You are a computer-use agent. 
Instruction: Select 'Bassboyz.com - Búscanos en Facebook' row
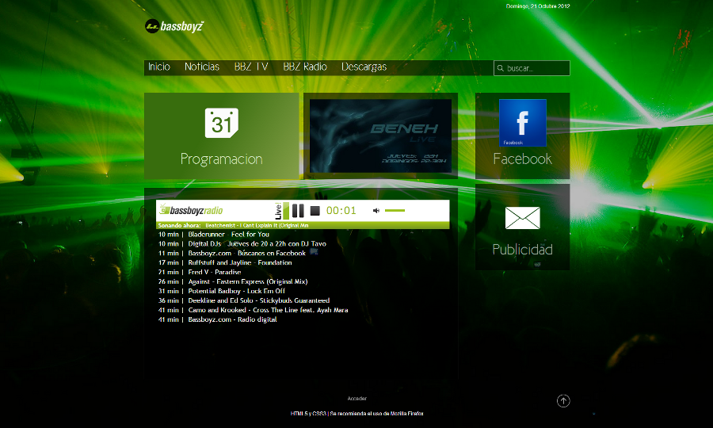click(232, 254)
